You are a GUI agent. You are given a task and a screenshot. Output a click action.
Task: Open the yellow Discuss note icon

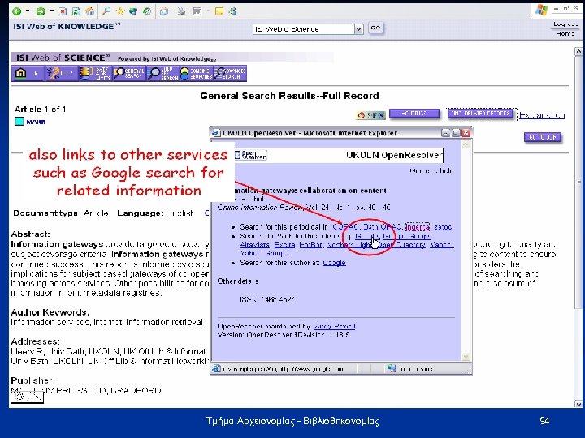pyautogui.click(x=219, y=11)
